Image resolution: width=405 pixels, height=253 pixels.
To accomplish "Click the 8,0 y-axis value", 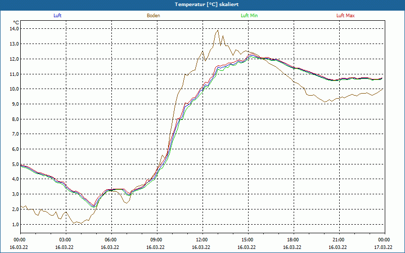I will pyautogui.click(x=15, y=119).
